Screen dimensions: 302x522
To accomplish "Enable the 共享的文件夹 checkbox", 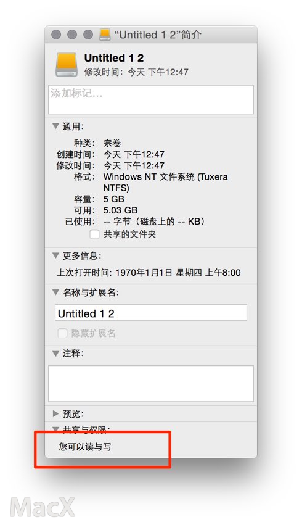I will pyautogui.click(x=94, y=234).
